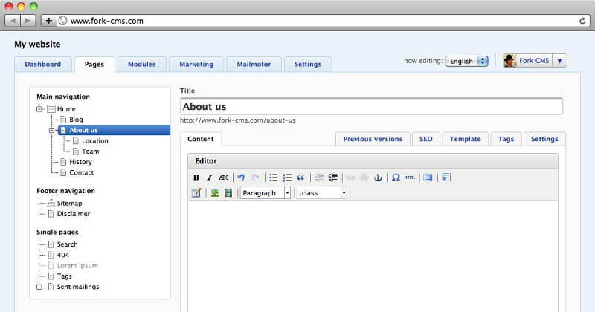Viewport: 595px width, 312px height.
Task: Open the Template tab
Action: 466,139
